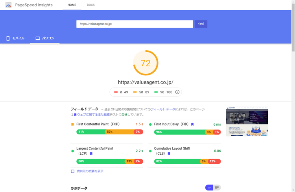Click the bookmark icon next to FID

(x=192, y=124)
